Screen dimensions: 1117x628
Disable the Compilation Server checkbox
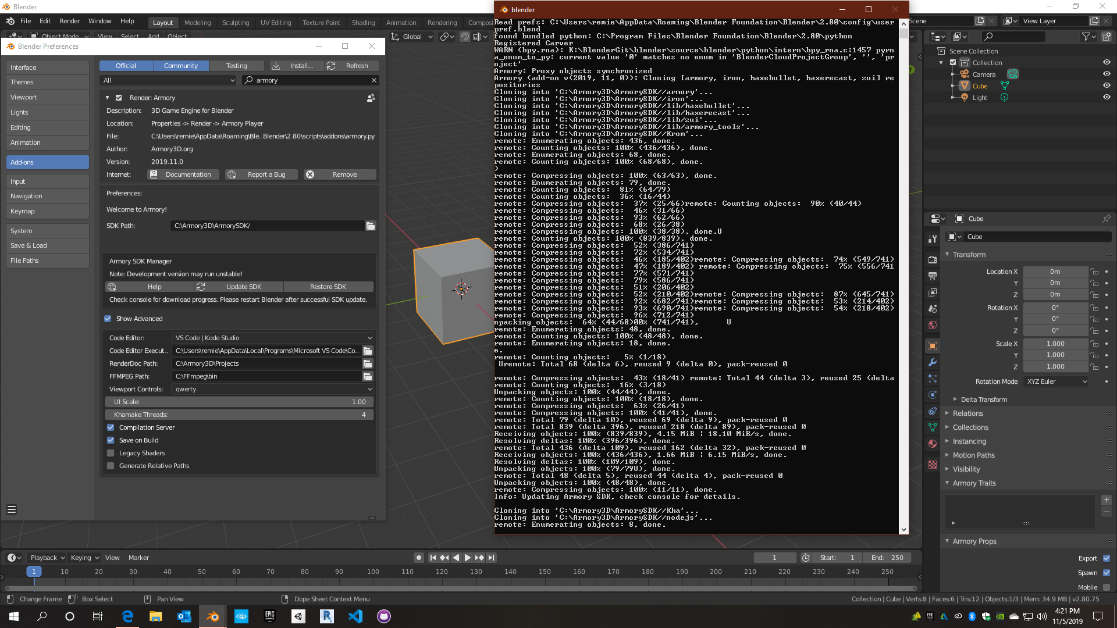coord(111,427)
